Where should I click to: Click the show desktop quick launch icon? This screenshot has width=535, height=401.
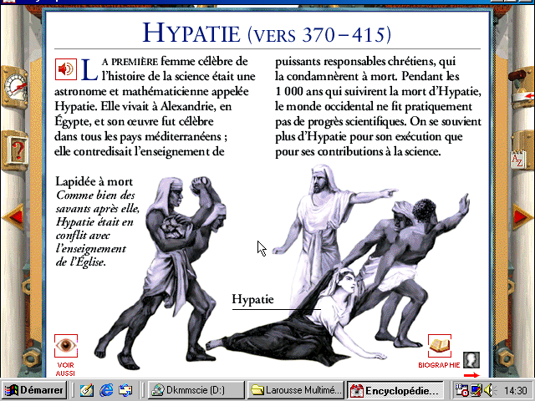point(86,390)
